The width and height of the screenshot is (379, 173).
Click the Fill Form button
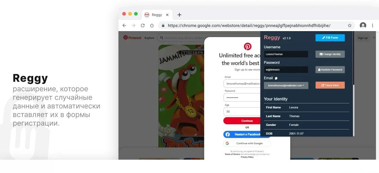click(x=330, y=38)
